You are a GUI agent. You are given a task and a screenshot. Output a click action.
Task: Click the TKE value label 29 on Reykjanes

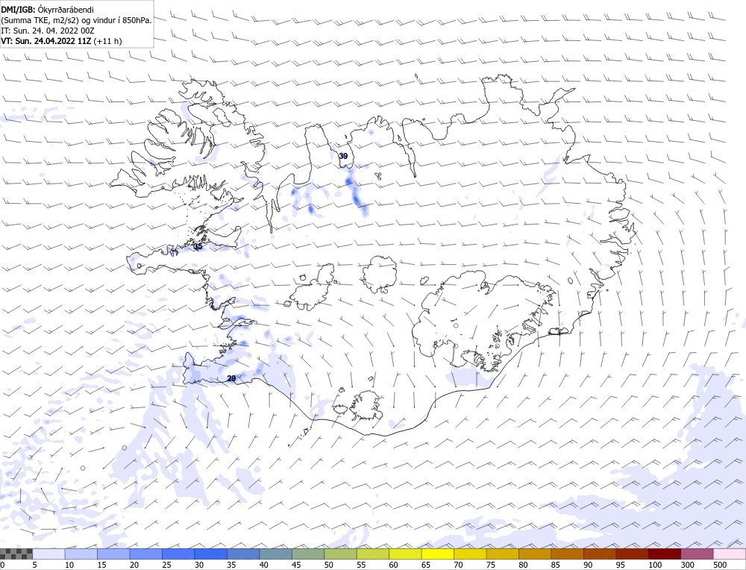click(231, 379)
